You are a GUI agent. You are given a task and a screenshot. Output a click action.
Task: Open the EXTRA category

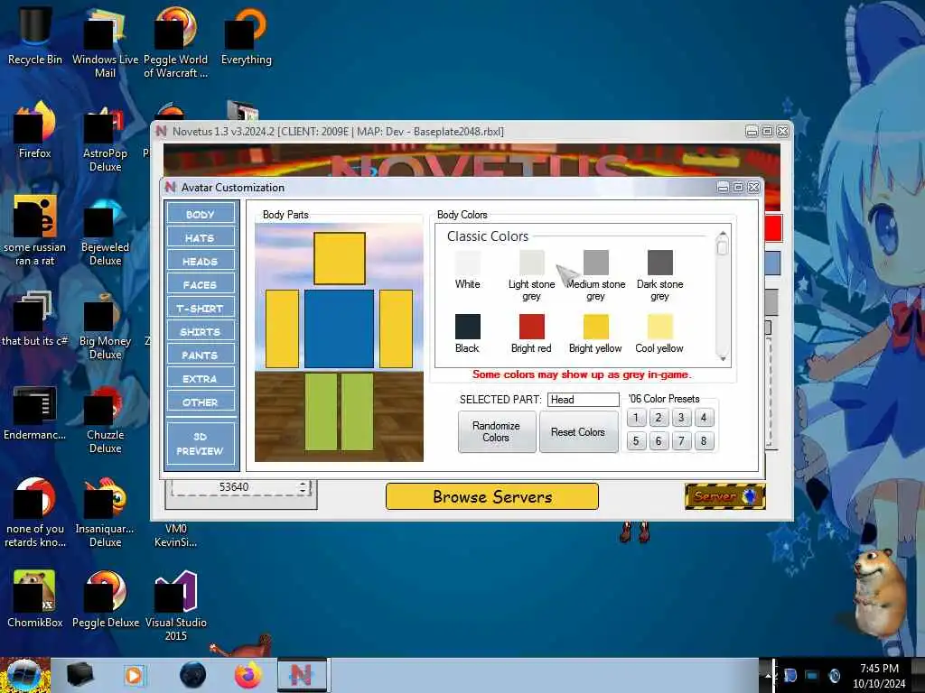201,379
